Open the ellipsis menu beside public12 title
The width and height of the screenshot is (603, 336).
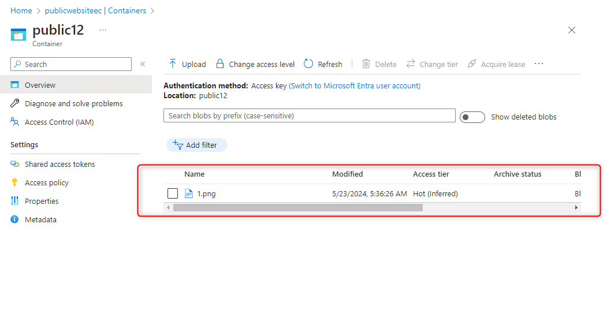pyautogui.click(x=103, y=29)
